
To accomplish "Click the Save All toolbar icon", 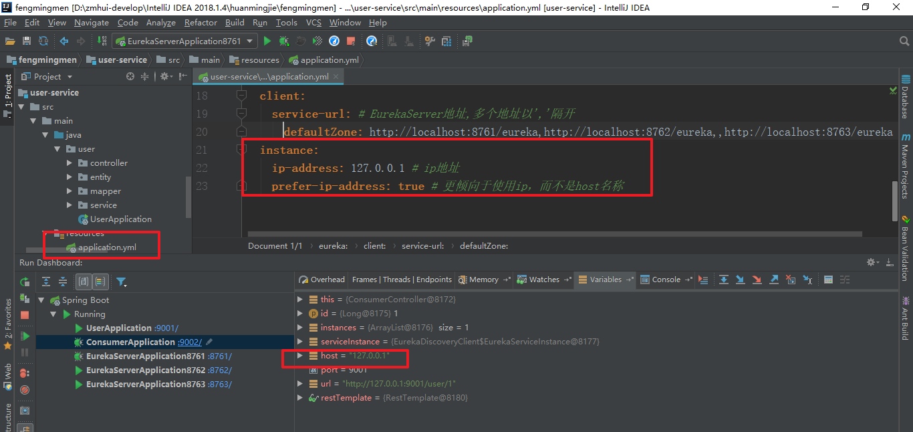I will point(27,41).
